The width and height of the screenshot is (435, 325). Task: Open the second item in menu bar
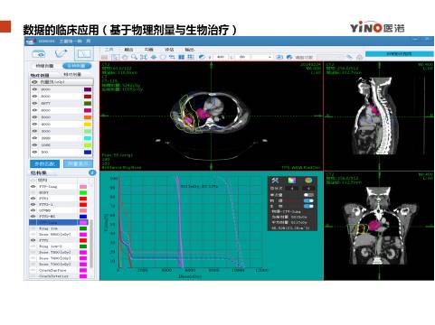[x=128, y=50]
